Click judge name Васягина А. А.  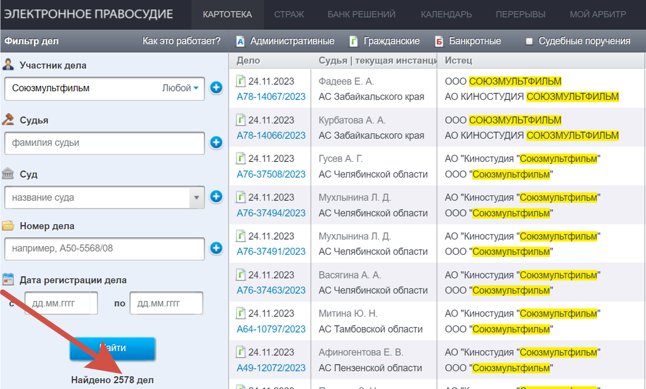click(349, 275)
